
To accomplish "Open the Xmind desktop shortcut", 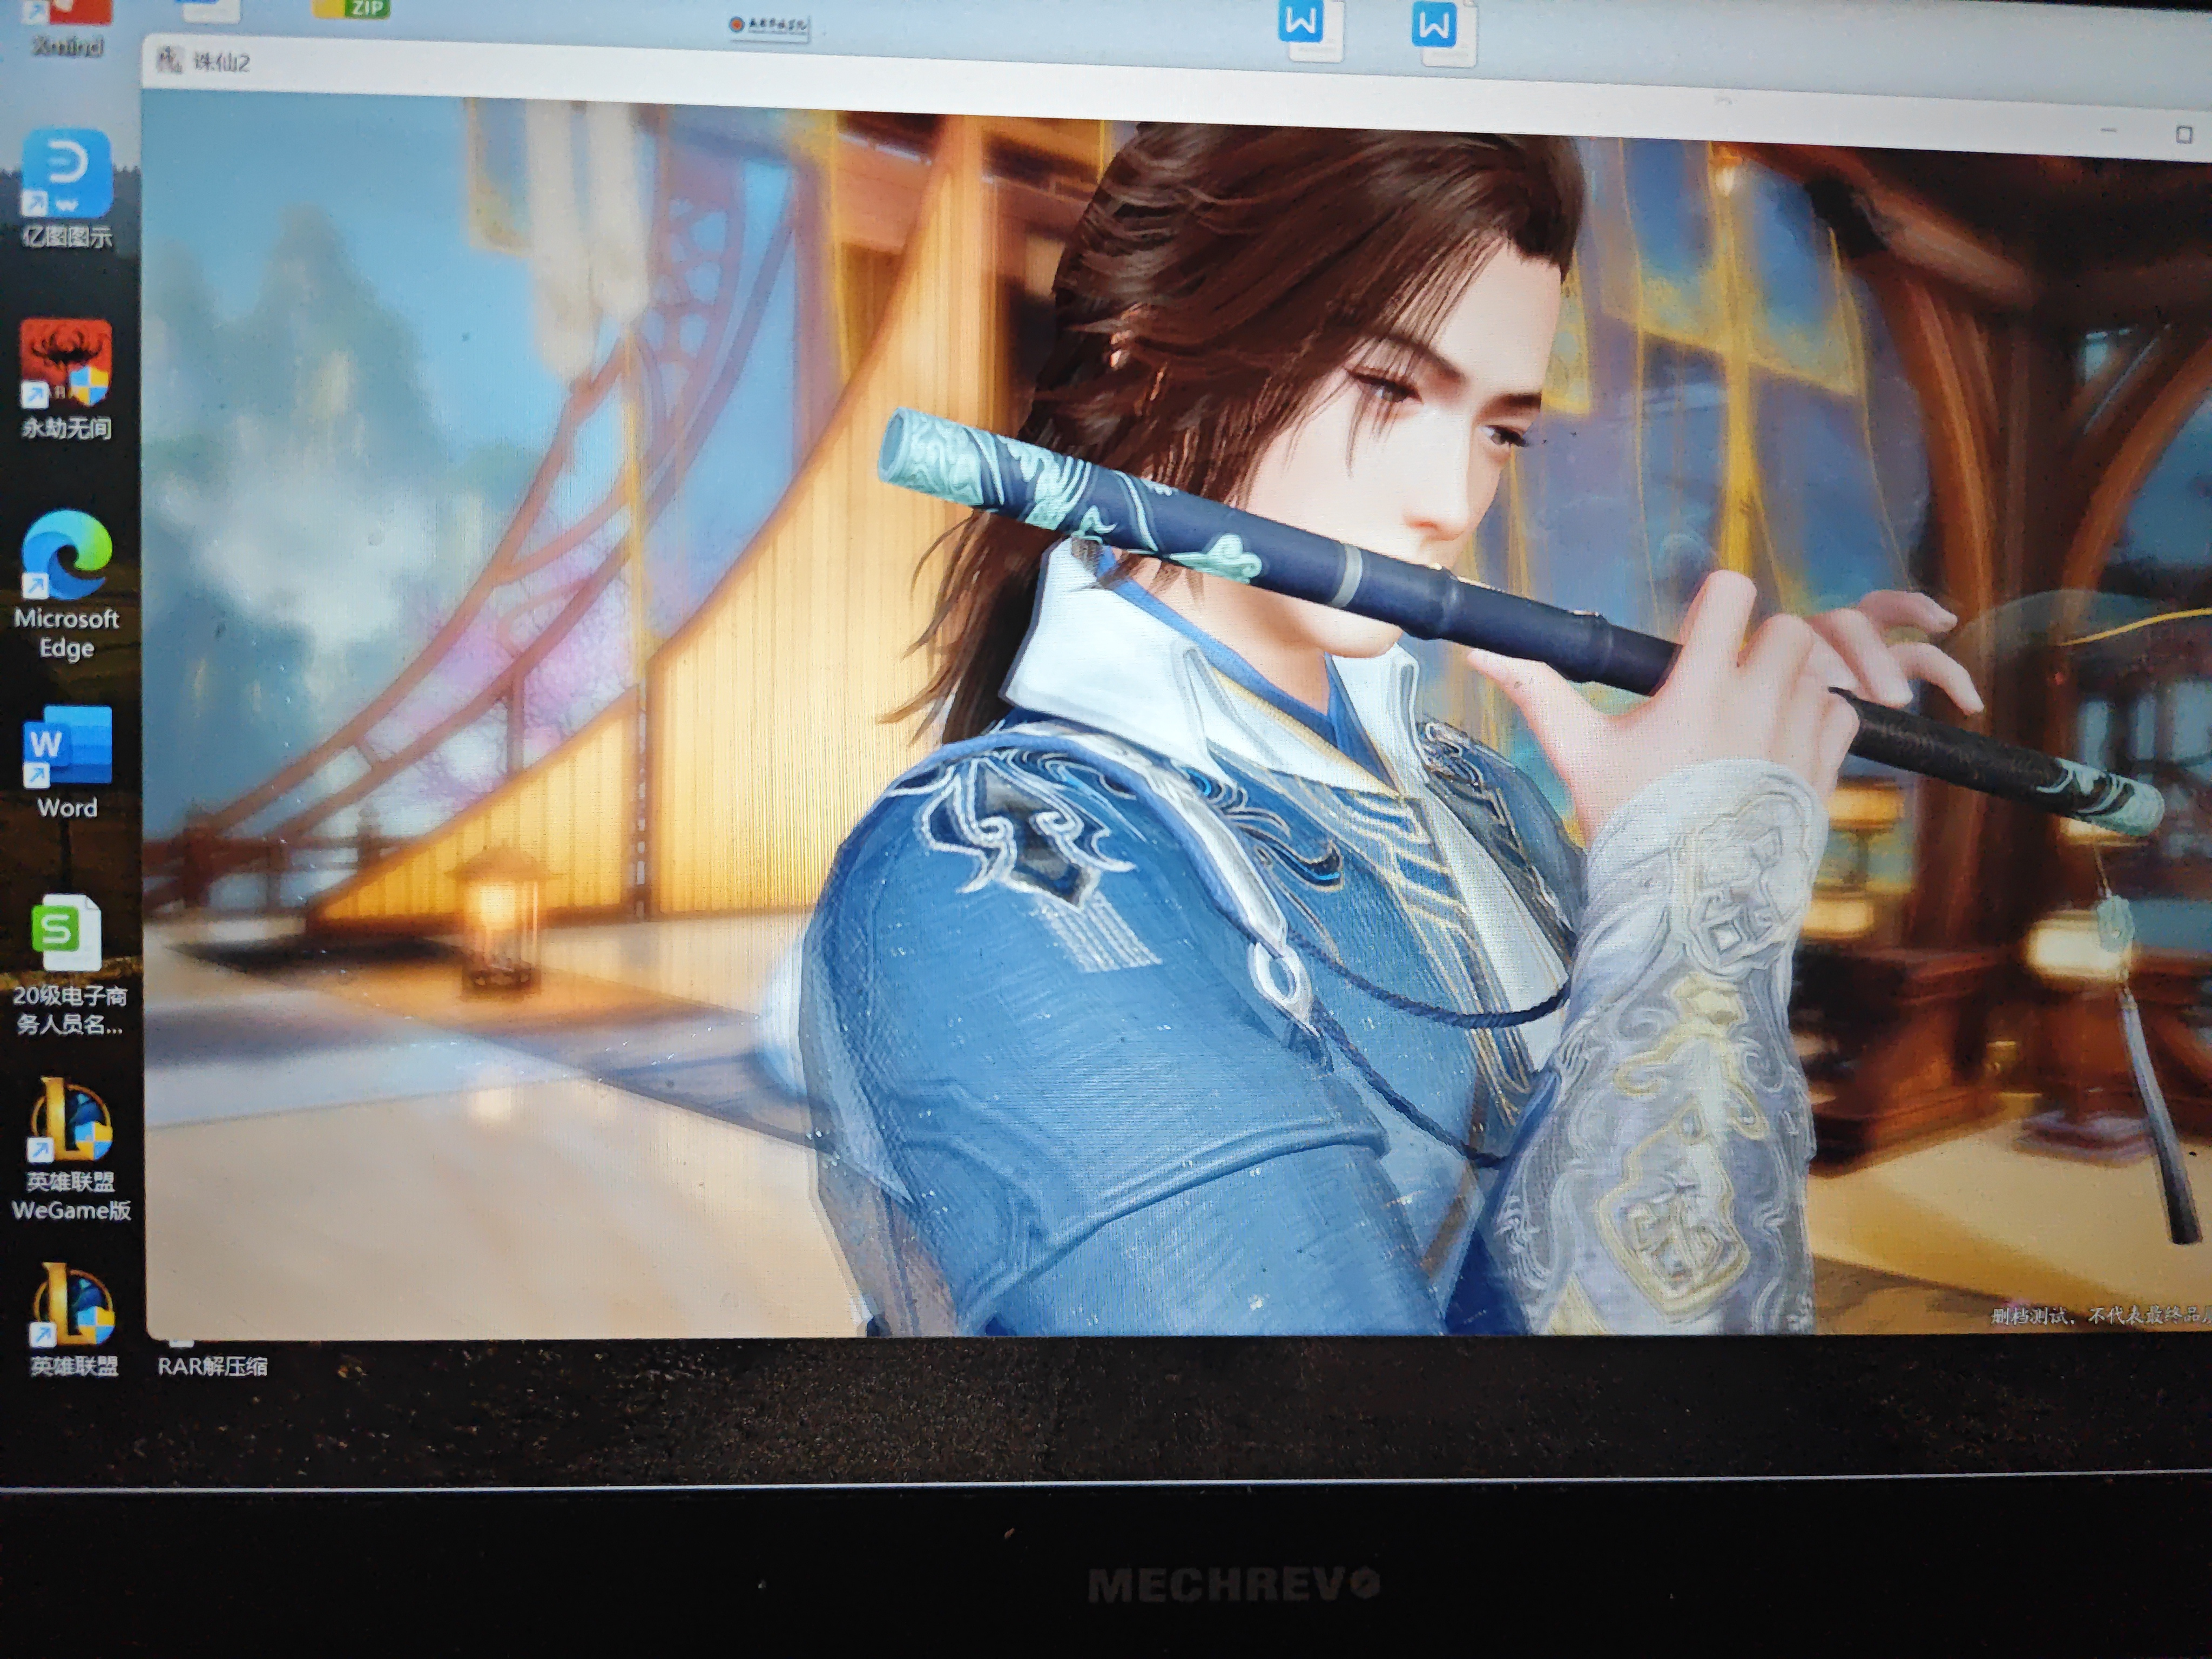I will point(67,26).
